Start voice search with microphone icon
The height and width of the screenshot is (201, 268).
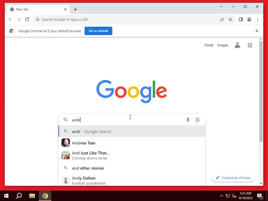click(188, 120)
